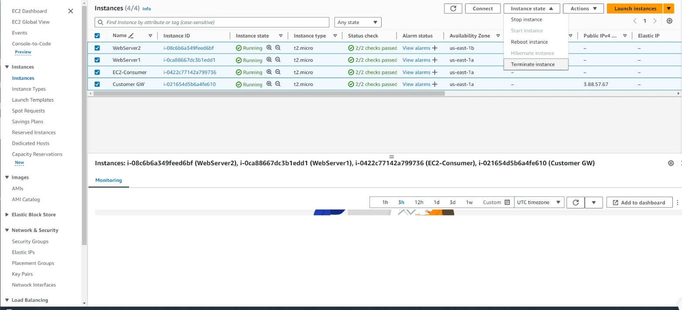This screenshot has width=682, height=310.
Task: Close the EC2 sidebar with X icon
Action: (x=71, y=11)
